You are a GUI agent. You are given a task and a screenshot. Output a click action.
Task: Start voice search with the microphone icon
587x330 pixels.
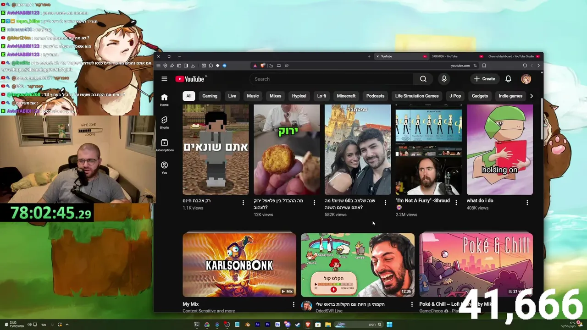[x=444, y=79]
